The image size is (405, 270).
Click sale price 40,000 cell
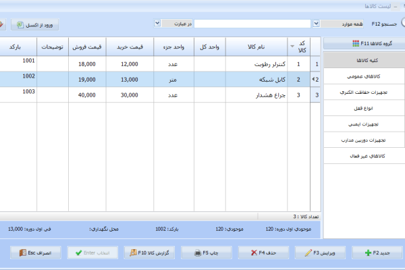(x=87, y=95)
